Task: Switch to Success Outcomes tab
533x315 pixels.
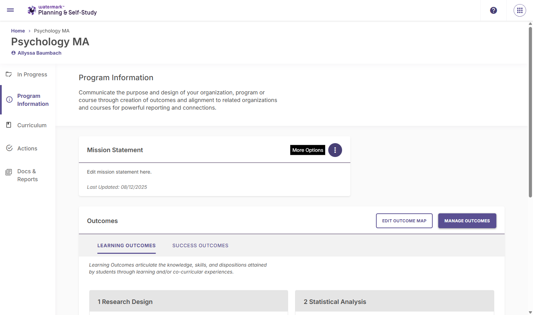Action: point(200,245)
